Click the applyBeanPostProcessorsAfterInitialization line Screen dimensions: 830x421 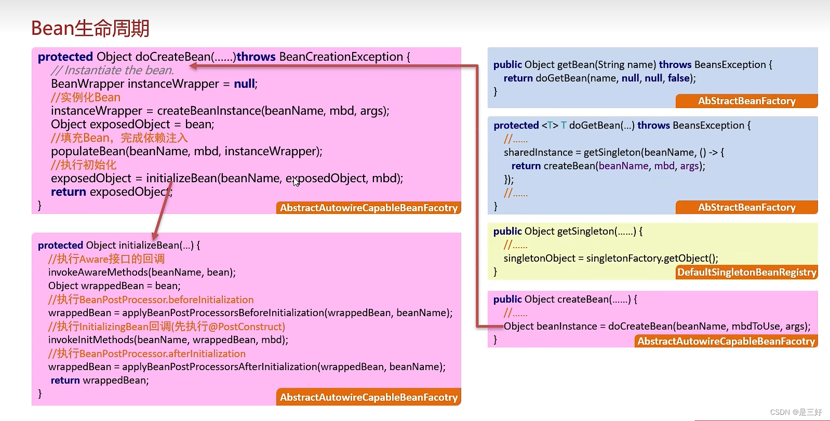point(247,366)
